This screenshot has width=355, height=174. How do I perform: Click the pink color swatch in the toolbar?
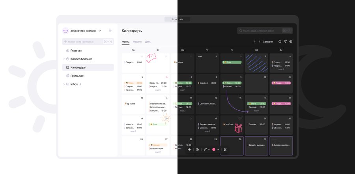[214, 149]
